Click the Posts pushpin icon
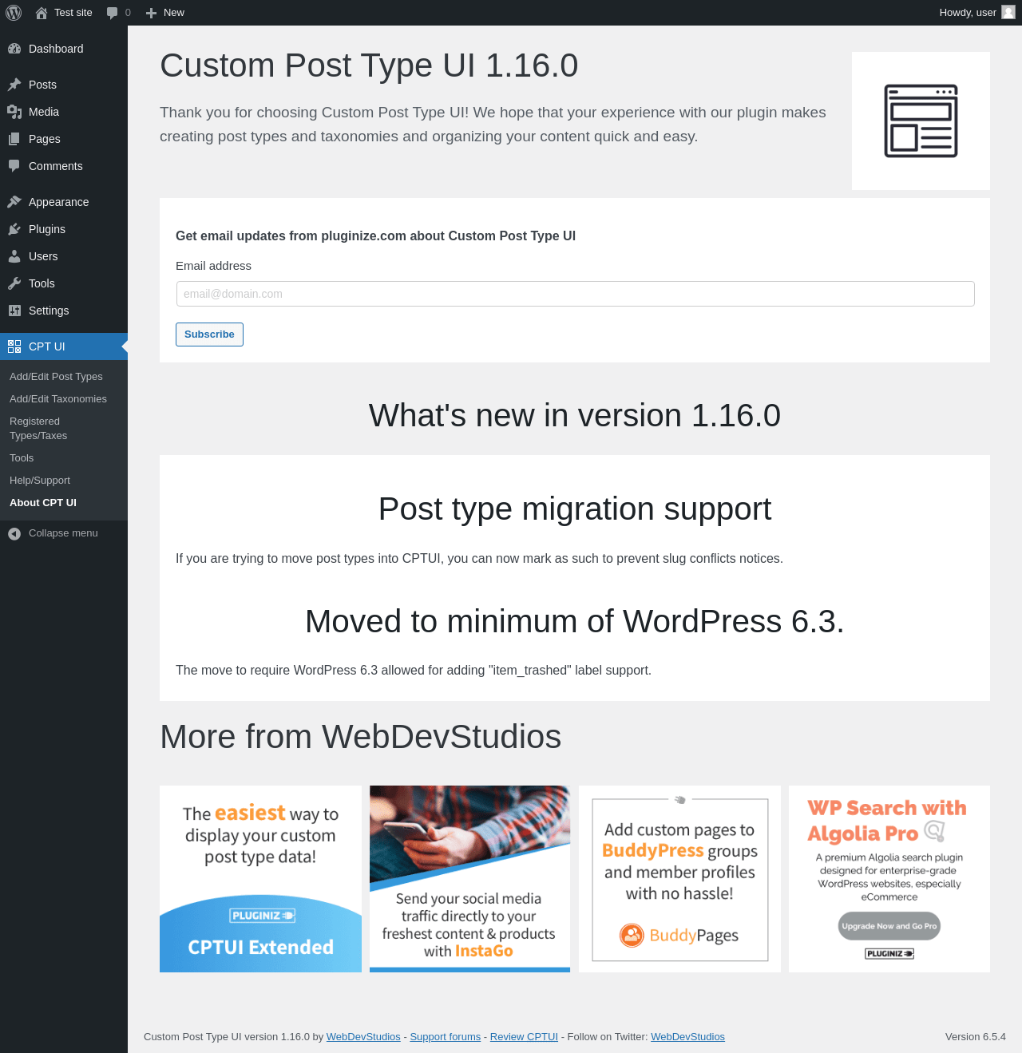Screen dimensions: 1022x1053 [x=14, y=85]
